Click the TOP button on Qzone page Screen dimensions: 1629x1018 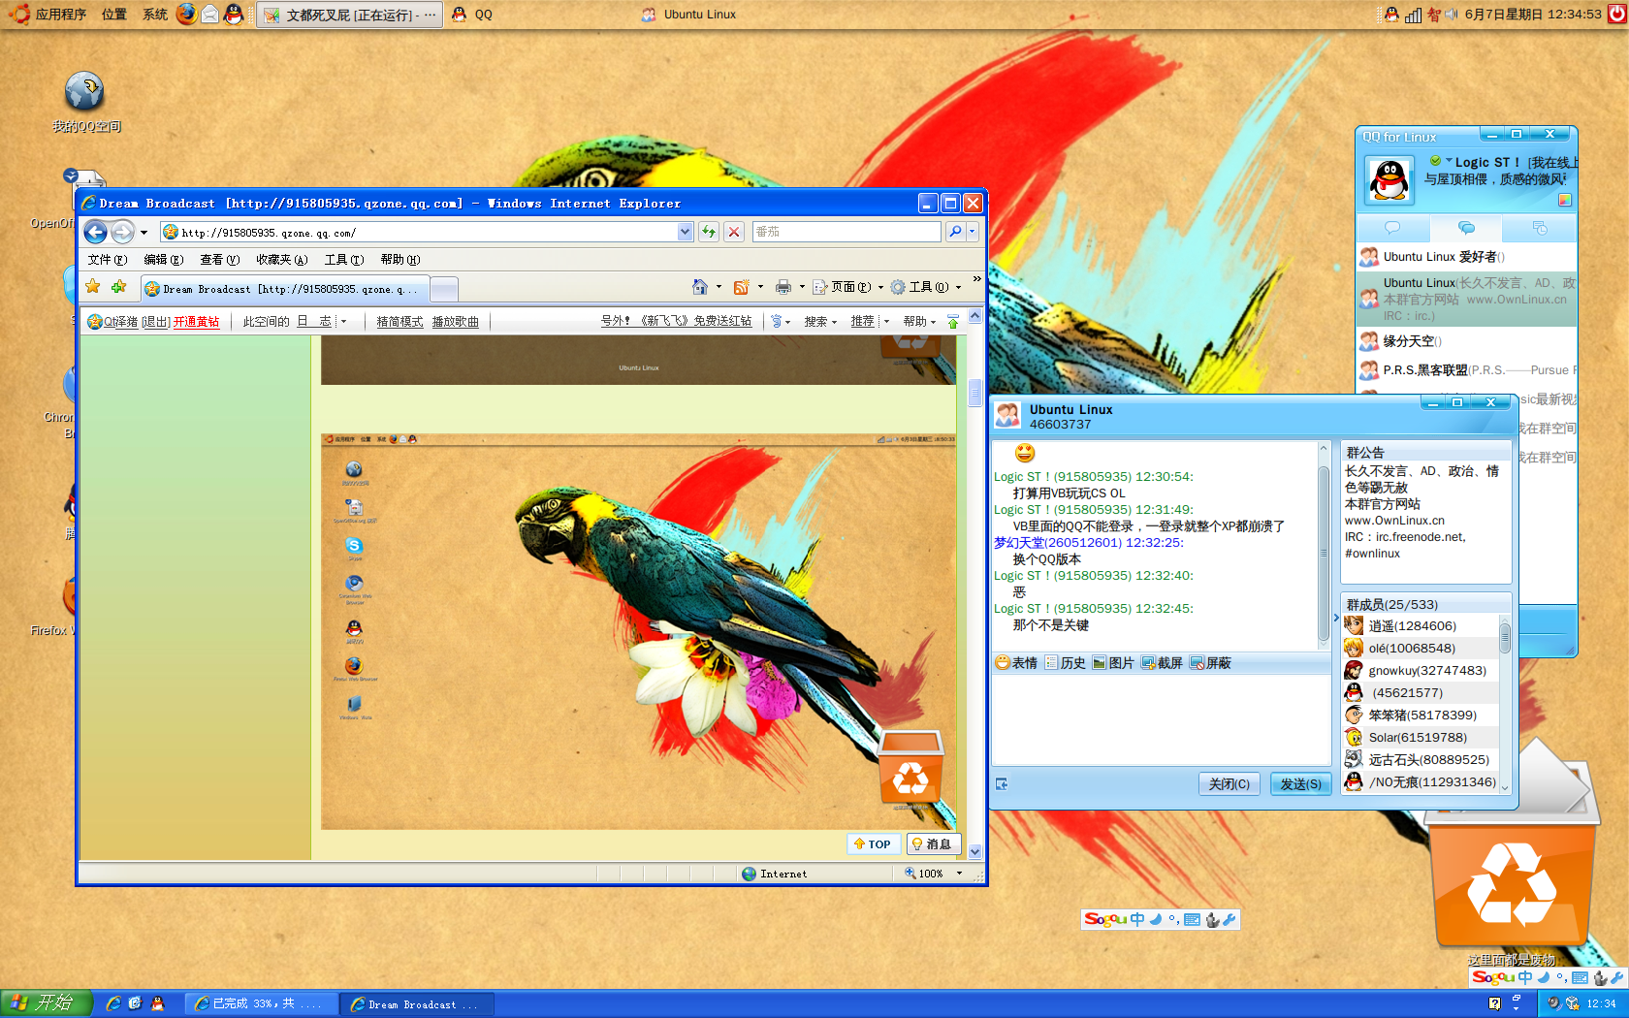click(874, 843)
